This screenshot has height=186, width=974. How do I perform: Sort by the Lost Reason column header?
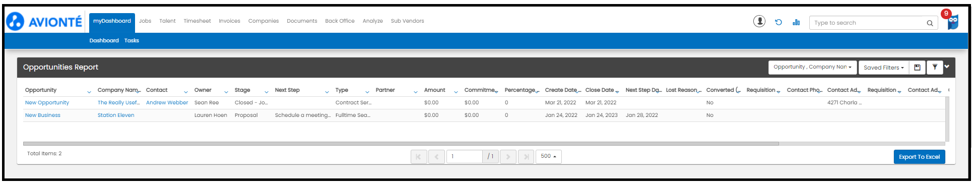click(681, 90)
